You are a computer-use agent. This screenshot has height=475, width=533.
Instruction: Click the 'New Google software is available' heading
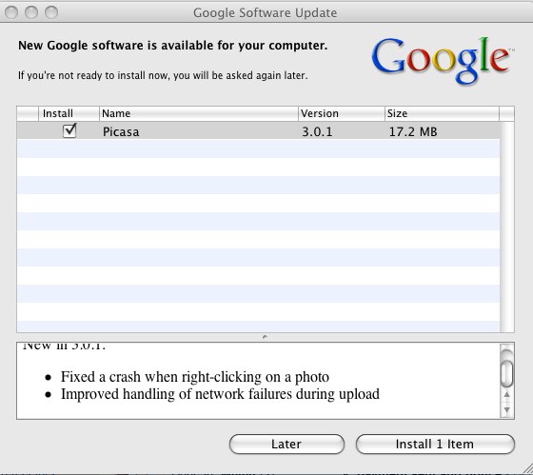coord(172,46)
